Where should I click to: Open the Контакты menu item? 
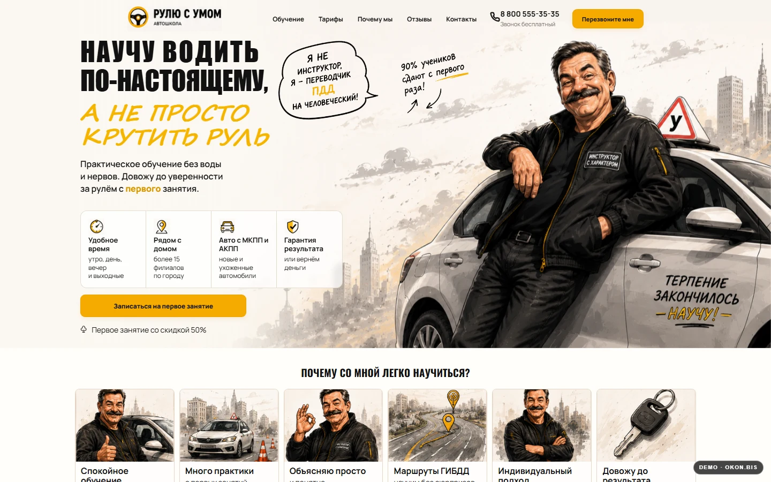pos(461,19)
